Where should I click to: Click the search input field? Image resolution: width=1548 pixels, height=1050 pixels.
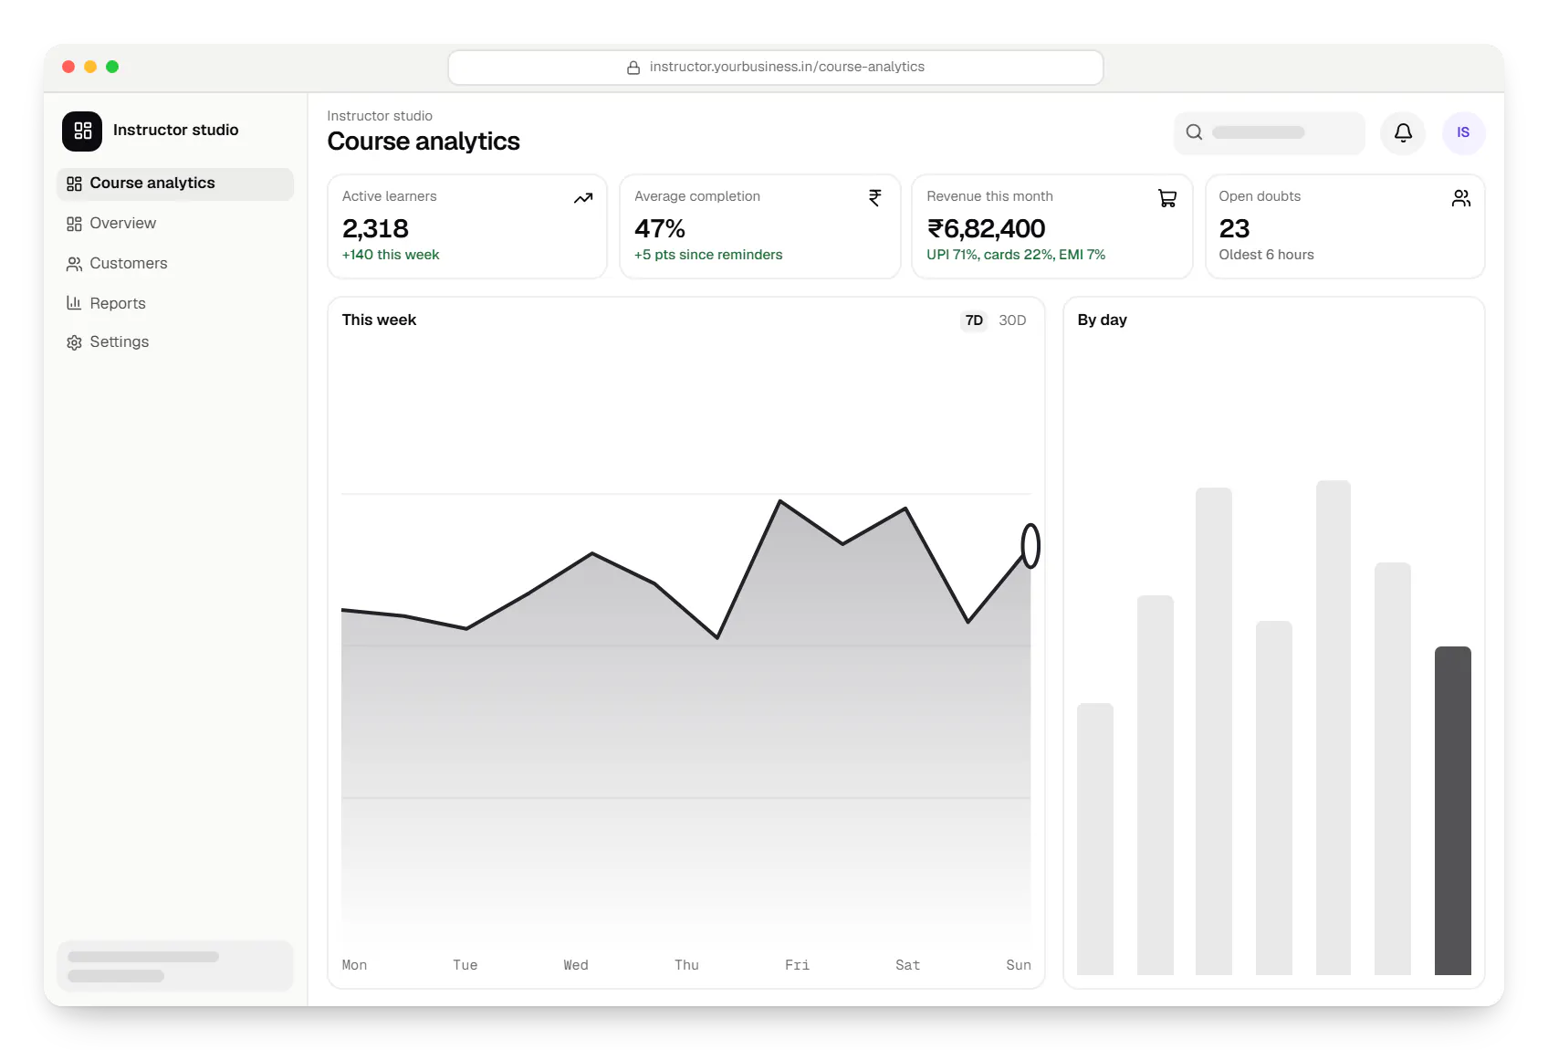click(1270, 132)
